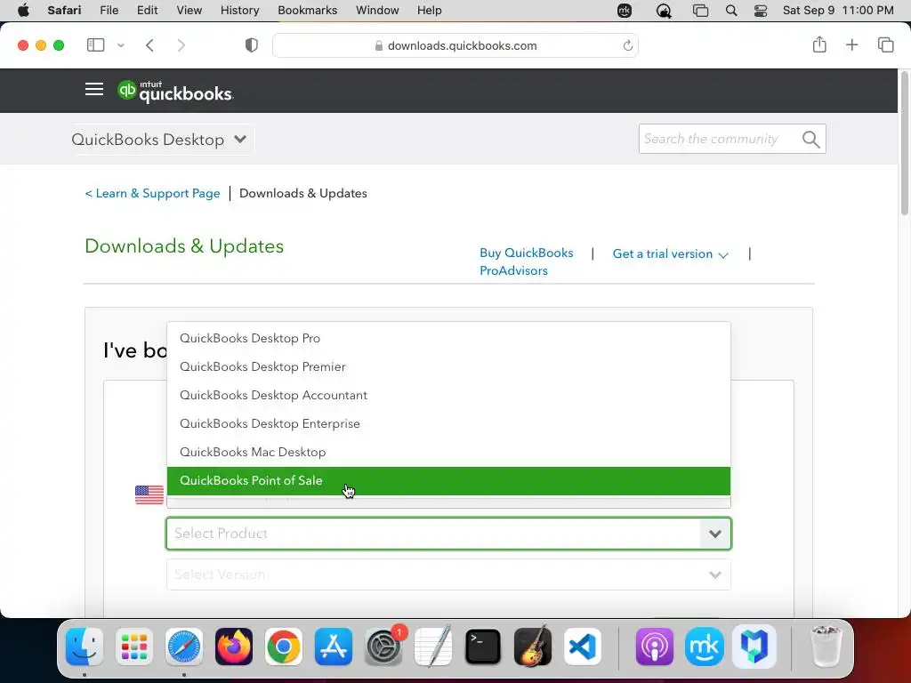
Task: Select QuickBooks Desktop Premier option
Action: (448, 366)
